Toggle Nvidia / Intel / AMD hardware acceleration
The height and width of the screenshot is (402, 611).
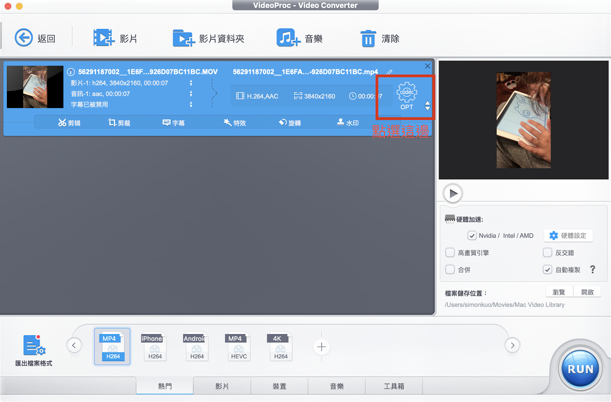click(472, 236)
